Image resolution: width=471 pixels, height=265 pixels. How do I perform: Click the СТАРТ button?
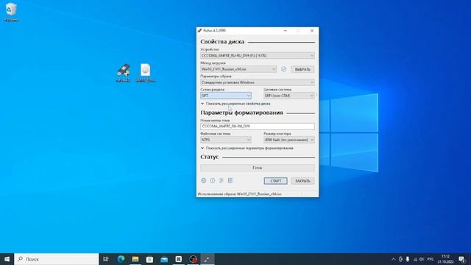pyautogui.click(x=275, y=181)
